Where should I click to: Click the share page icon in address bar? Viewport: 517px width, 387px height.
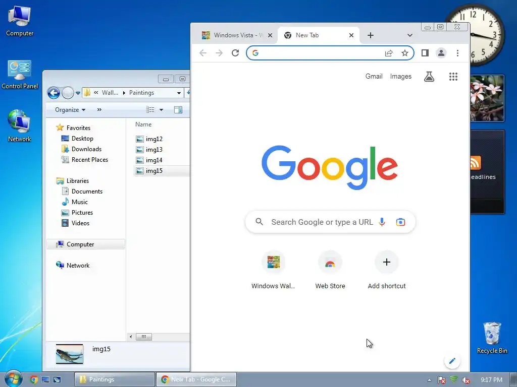(x=389, y=53)
